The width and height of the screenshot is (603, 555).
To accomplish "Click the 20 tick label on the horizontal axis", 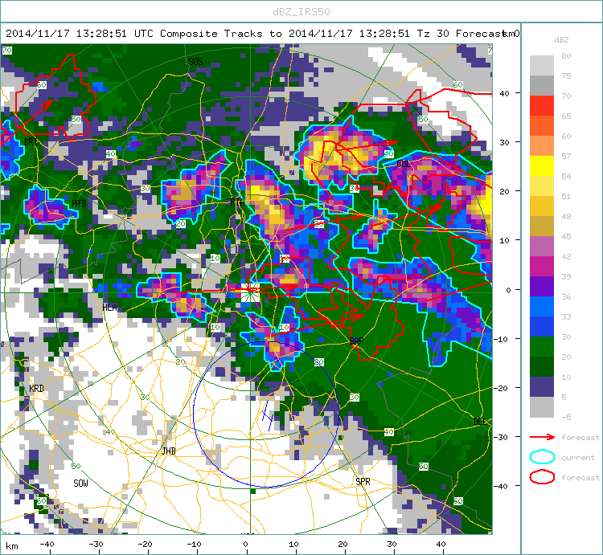I will point(343,544).
